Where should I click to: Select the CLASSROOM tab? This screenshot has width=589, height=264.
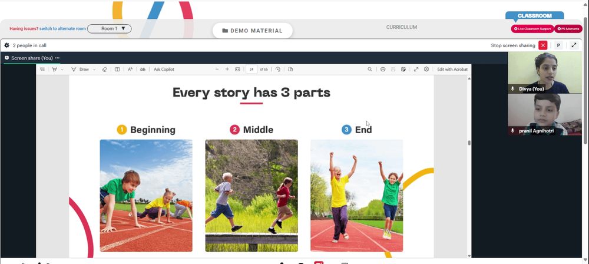535,16
